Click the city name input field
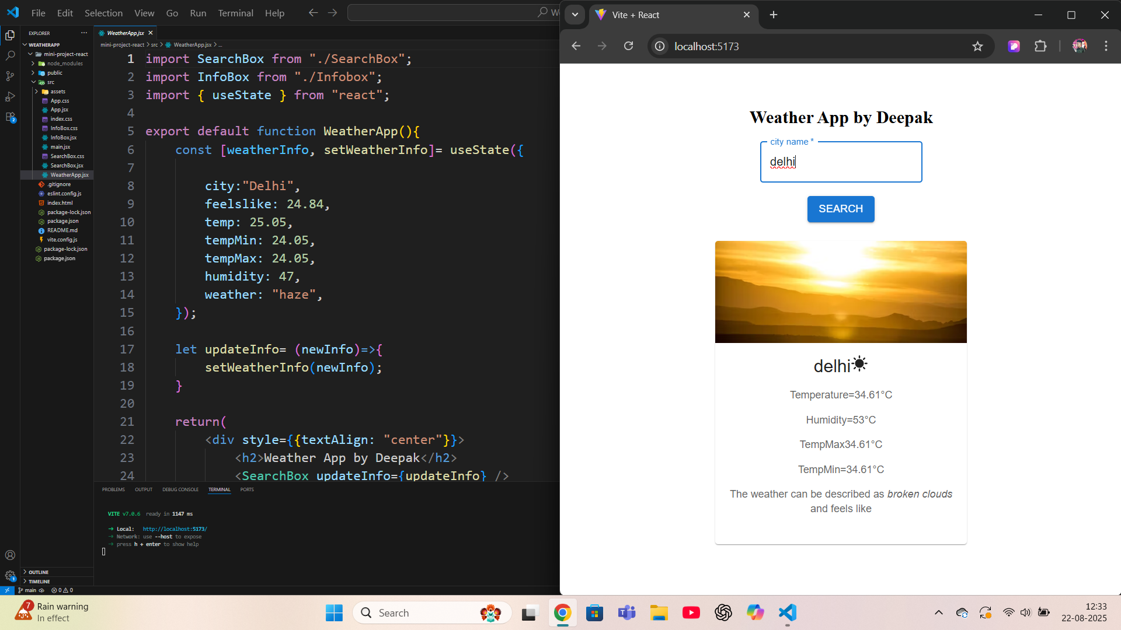 click(841, 162)
